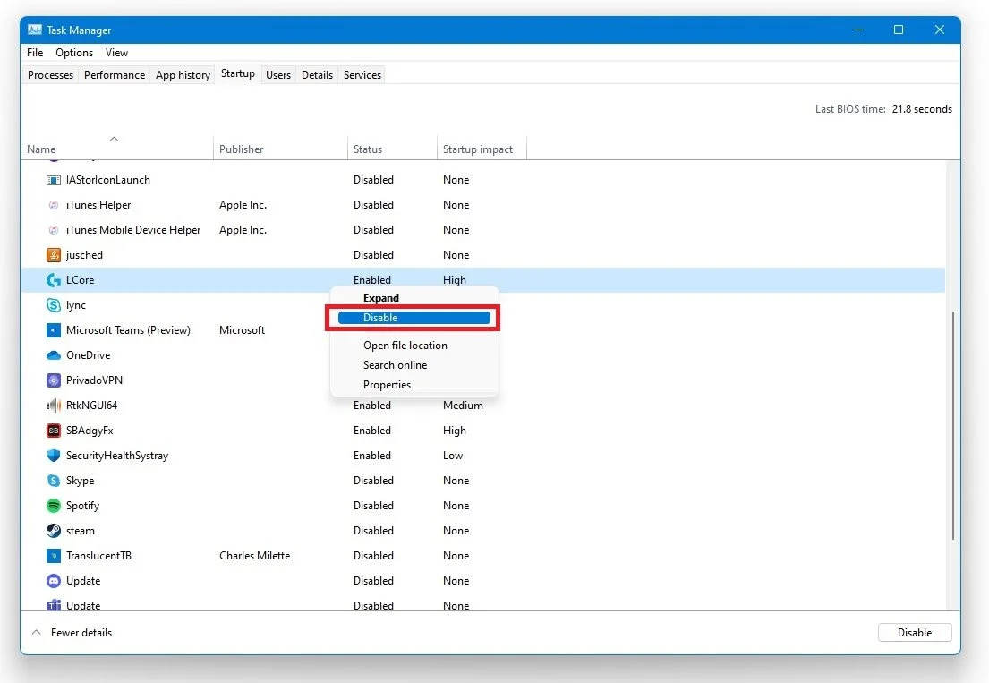
Task: Open the Options menu
Action: tap(73, 52)
